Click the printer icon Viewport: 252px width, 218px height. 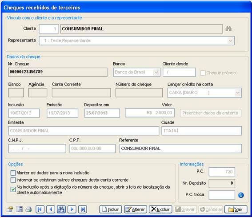click(28, 209)
